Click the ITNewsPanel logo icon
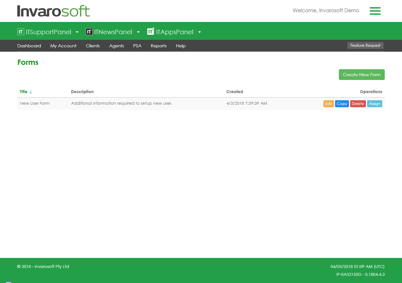Screen dimensions: 402x283 tap(89, 32)
